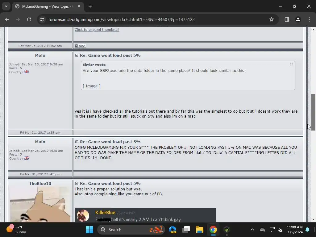Select the 'Fri Mar 31, 2017 1:45 pm' timestamp
This screenshot has height=237, width=316.
point(40,174)
